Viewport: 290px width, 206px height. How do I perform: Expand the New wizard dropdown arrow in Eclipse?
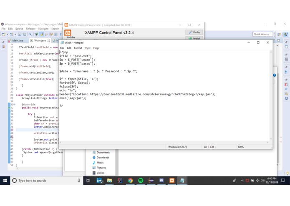pyautogui.click(x=8, y=34)
